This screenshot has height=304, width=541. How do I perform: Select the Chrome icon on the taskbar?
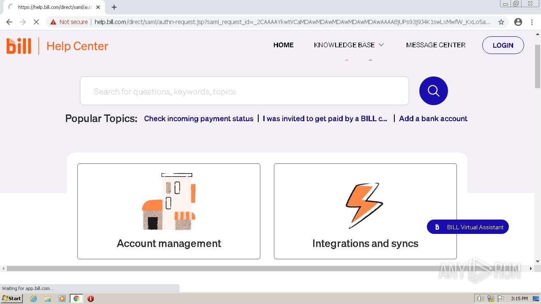[x=76, y=299]
